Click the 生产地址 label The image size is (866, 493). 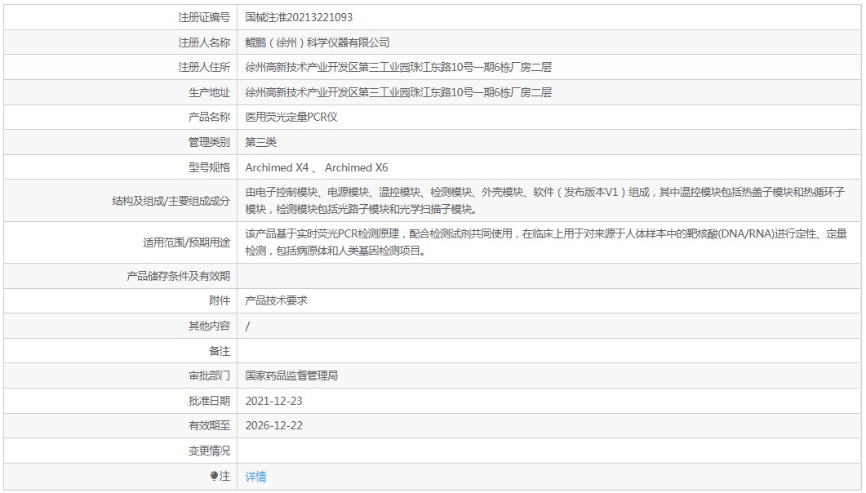click(x=209, y=92)
